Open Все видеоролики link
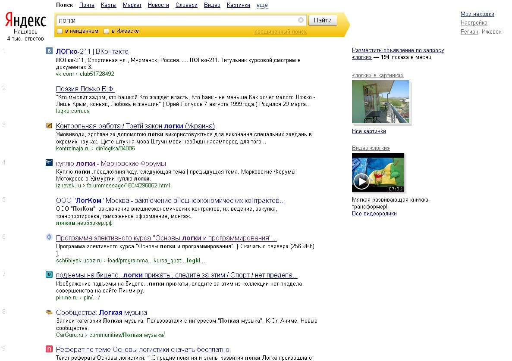Viewport: 512px width, 361px height. (374, 214)
